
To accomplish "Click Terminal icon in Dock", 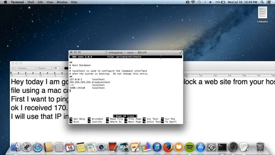I will (222, 147).
